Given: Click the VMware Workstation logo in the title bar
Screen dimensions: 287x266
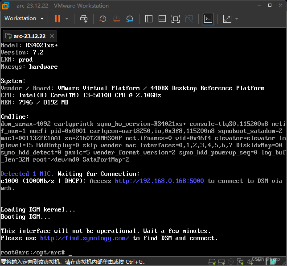Looking at the screenshot, I should (x=6, y=6).
